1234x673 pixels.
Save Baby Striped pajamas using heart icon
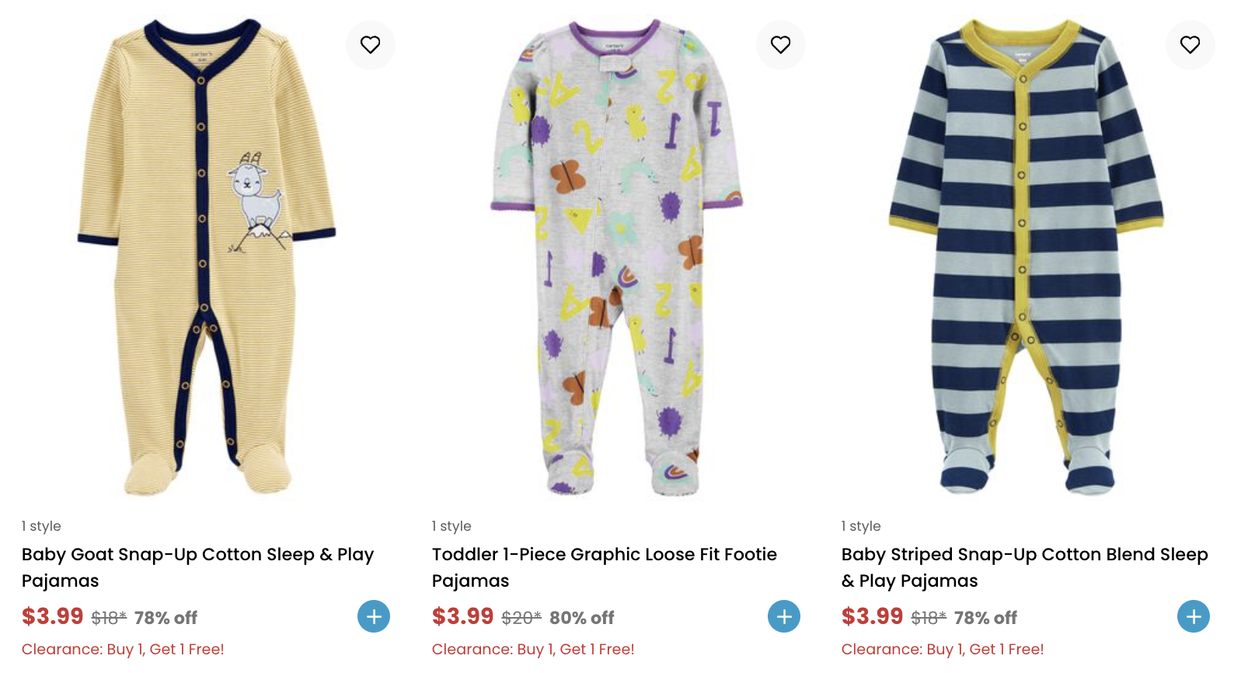pos(1190,45)
